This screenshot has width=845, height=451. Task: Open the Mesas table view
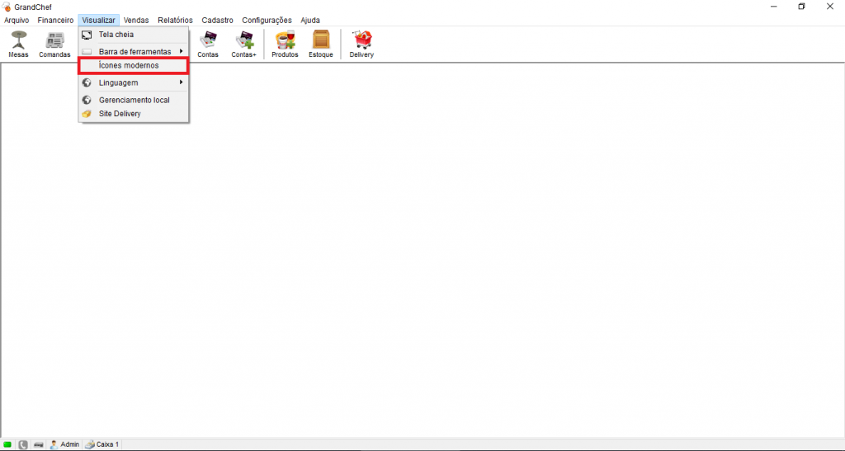coord(18,44)
